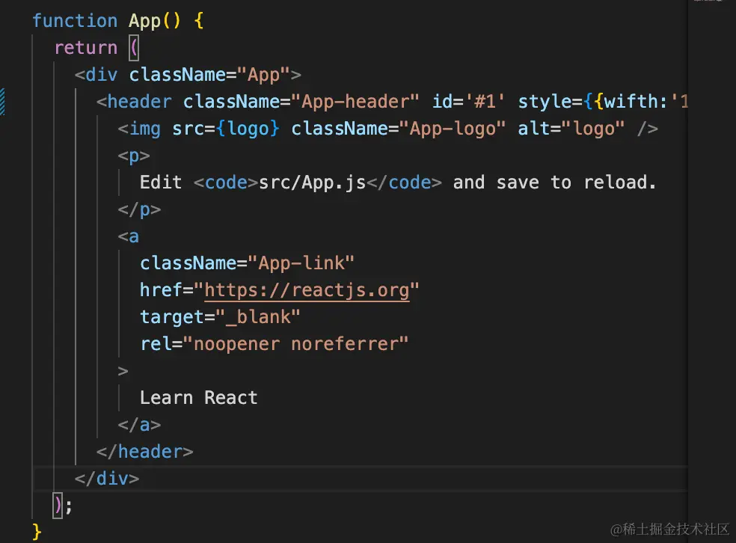
Task: Click the {logo} src expression
Action: click(x=248, y=129)
